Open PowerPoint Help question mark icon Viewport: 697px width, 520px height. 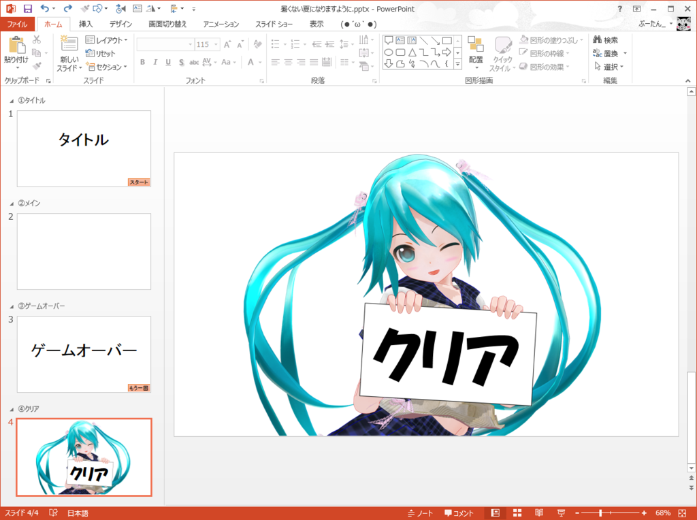620,9
